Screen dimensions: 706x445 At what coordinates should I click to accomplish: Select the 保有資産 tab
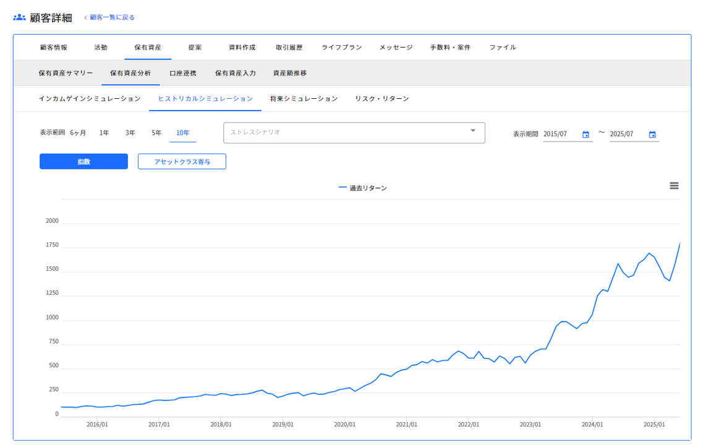click(148, 47)
